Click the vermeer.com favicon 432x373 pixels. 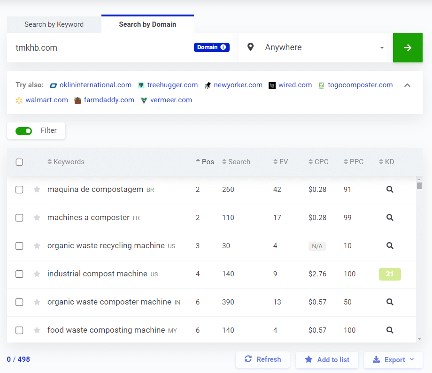tap(144, 100)
